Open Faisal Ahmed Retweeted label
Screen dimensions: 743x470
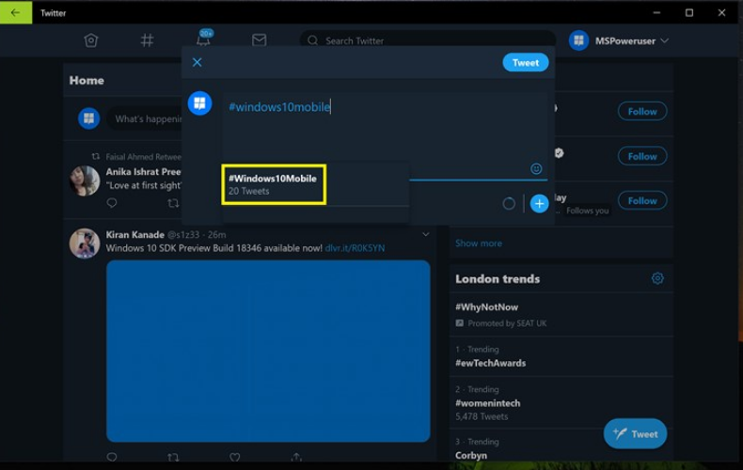coord(143,157)
